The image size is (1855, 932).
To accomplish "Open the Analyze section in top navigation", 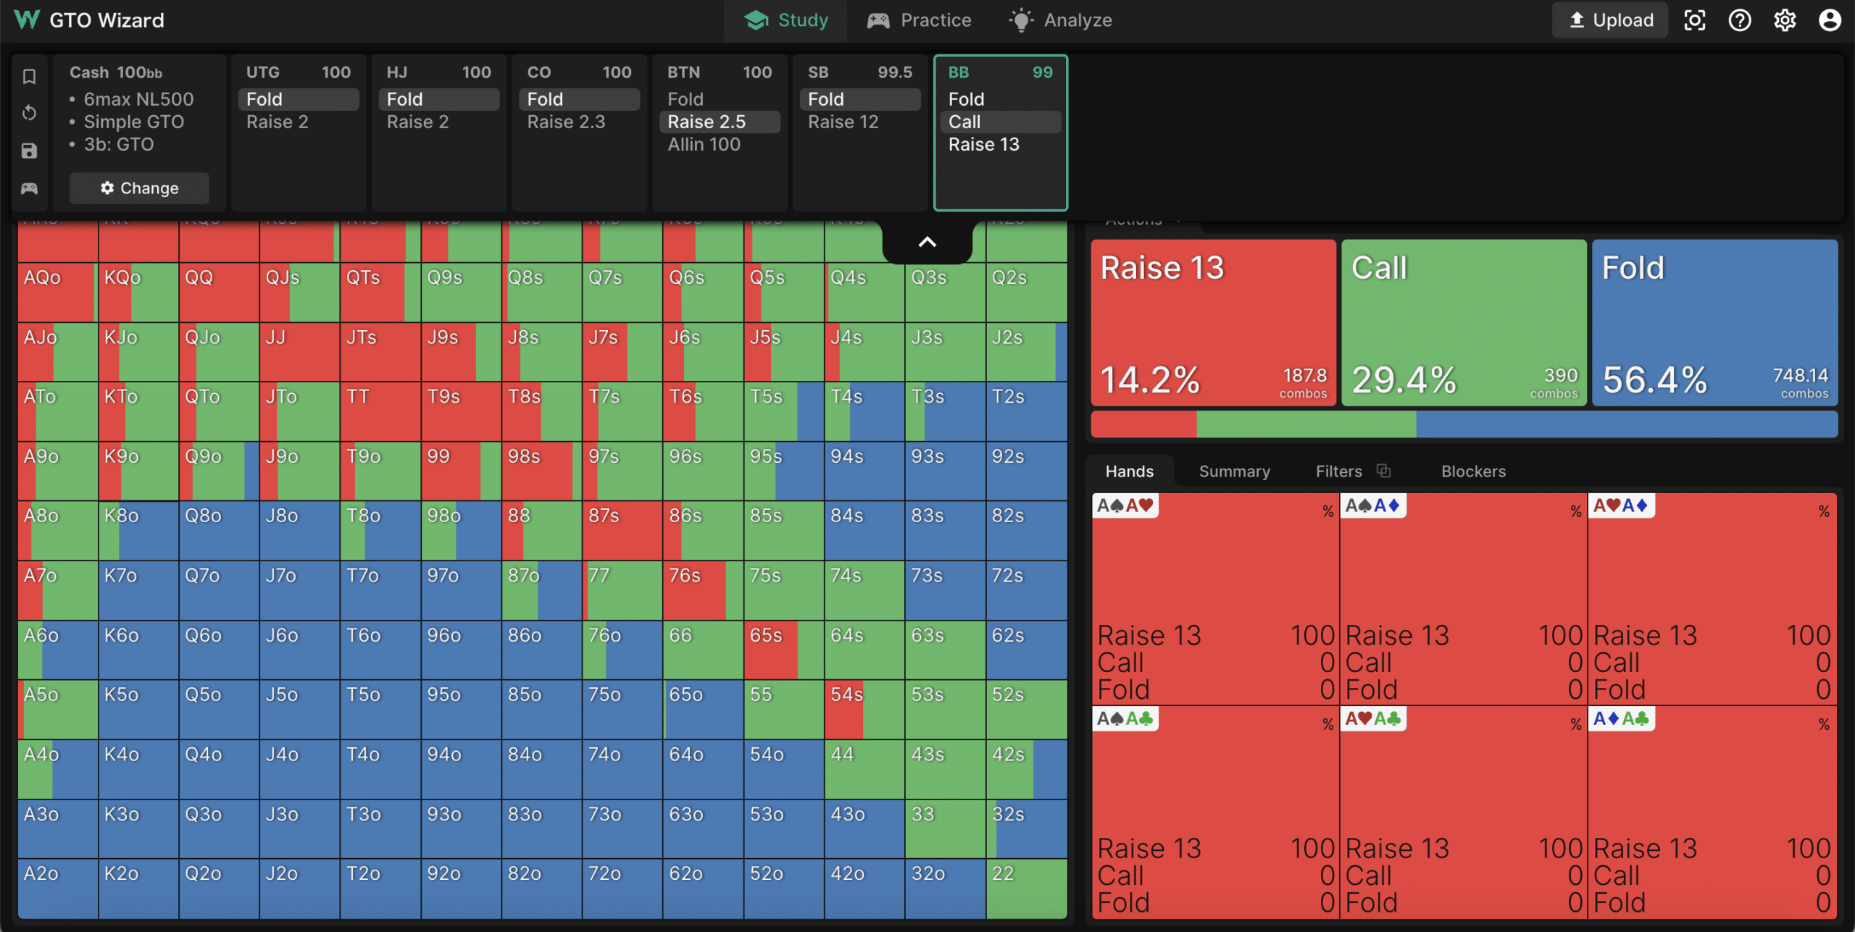I will (x=1060, y=20).
